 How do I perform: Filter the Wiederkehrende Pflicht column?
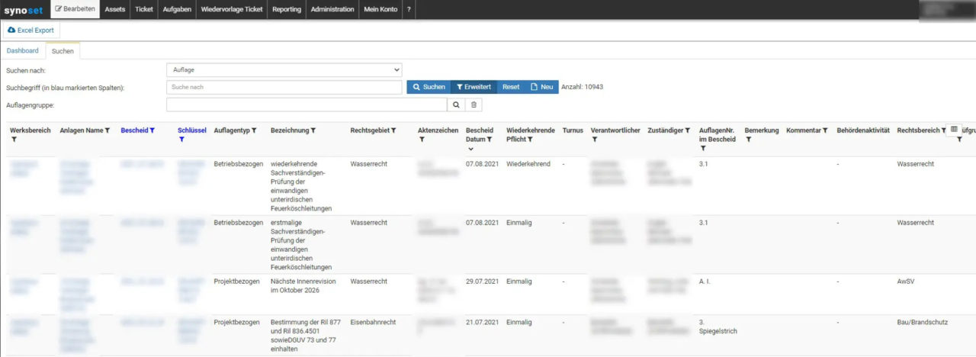tap(530, 140)
